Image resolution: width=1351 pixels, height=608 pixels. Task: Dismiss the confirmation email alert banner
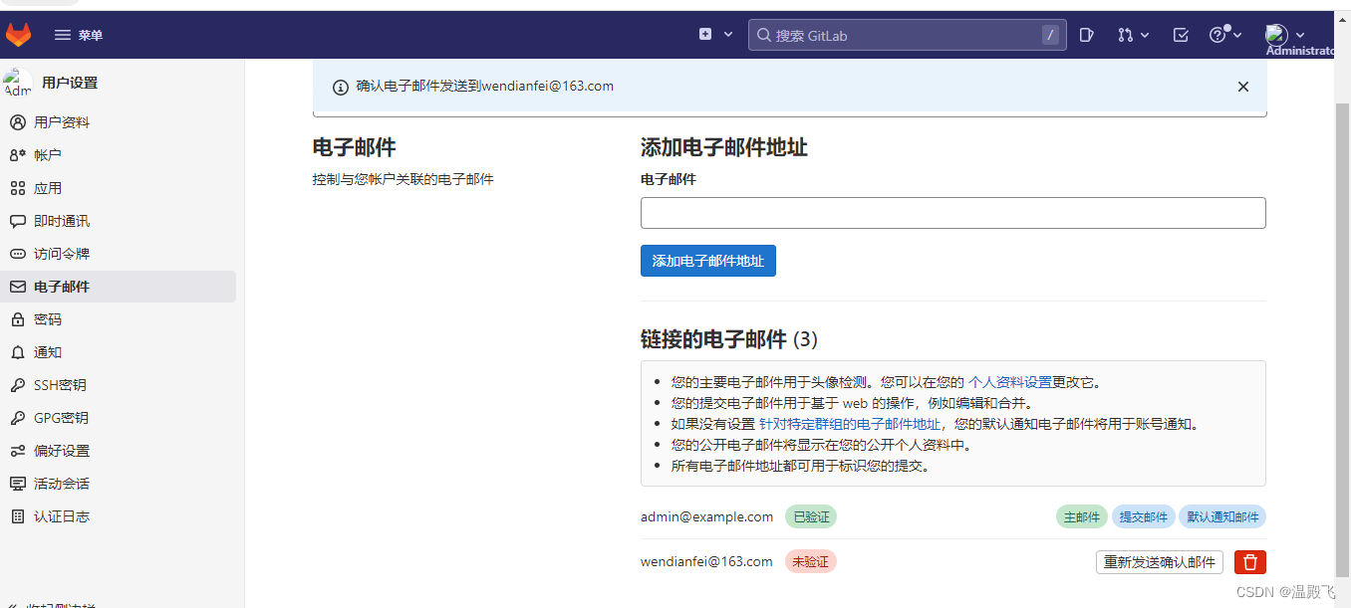pyautogui.click(x=1243, y=87)
